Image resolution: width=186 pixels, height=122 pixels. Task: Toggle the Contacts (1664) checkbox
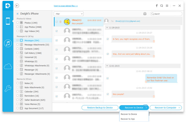point(18,49)
